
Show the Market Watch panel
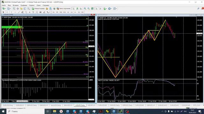(x=14, y=9)
